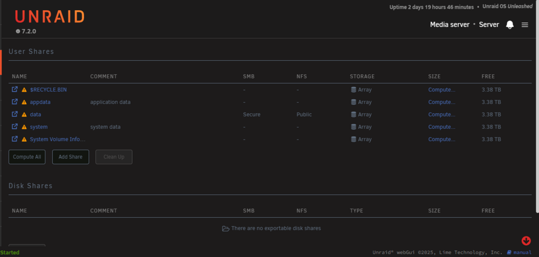Click the red down-arrow scroll icon
The height and width of the screenshot is (257, 539).
tap(526, 240)
